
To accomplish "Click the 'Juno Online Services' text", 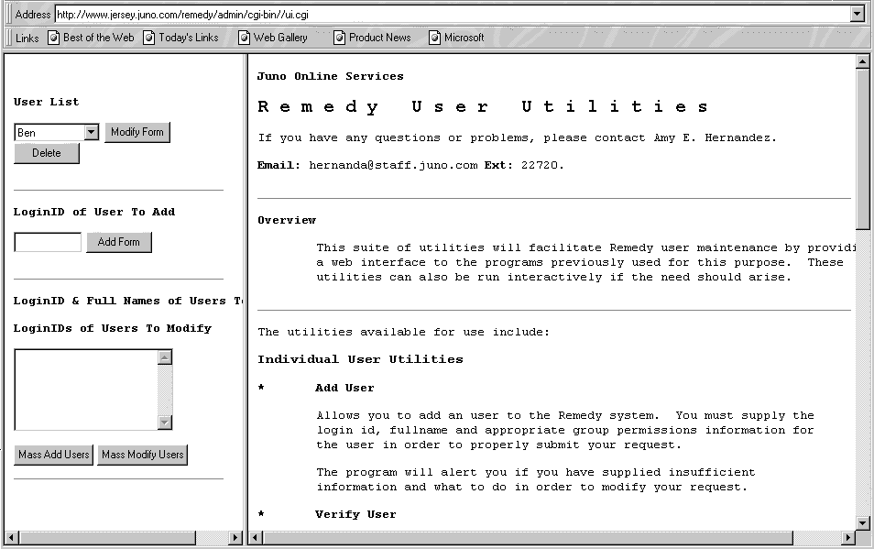I will [x=330, y=76].
